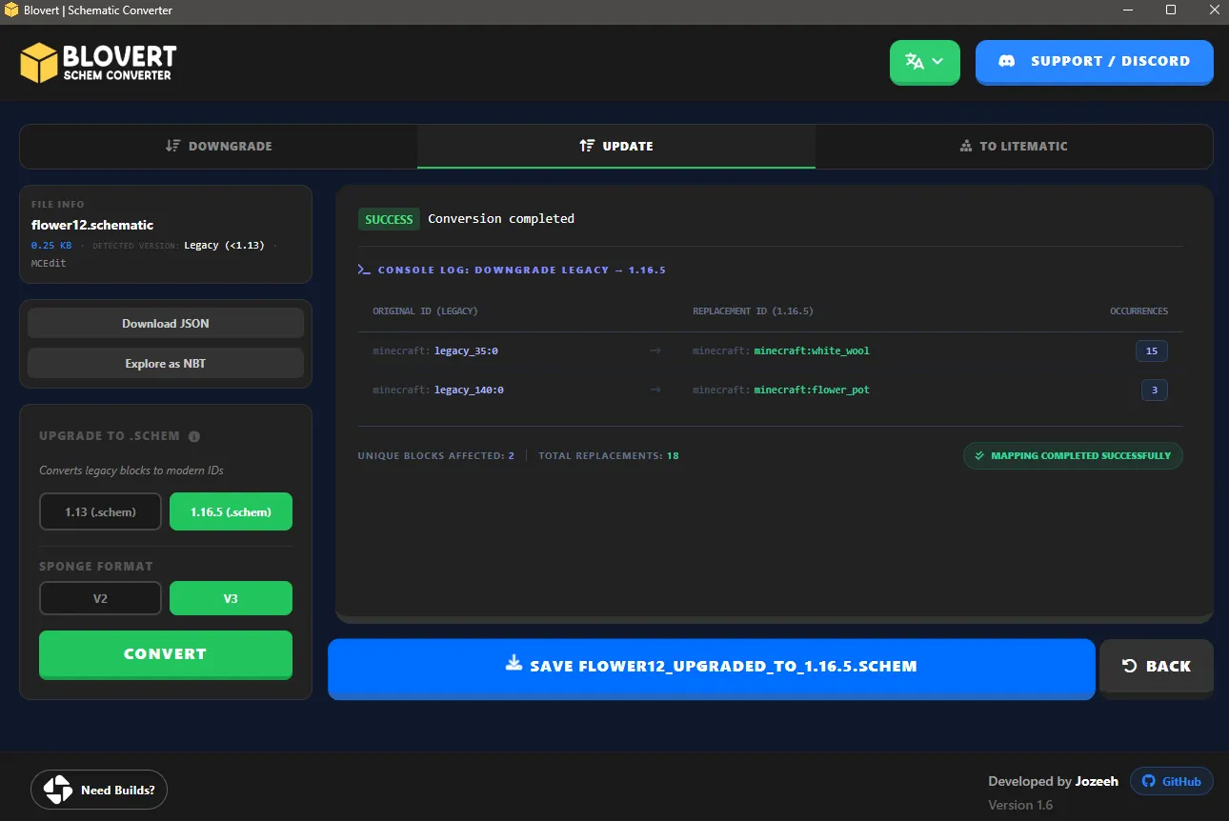Screen dimensions: 1229x821
Task: Click the Version 1.6 text
Action: [1018, 806]
